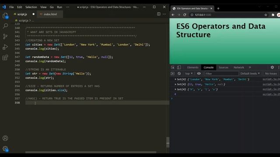
Task: Switch to the script.js editor tab
Action: pyautogui.click(x=22, y=14)
